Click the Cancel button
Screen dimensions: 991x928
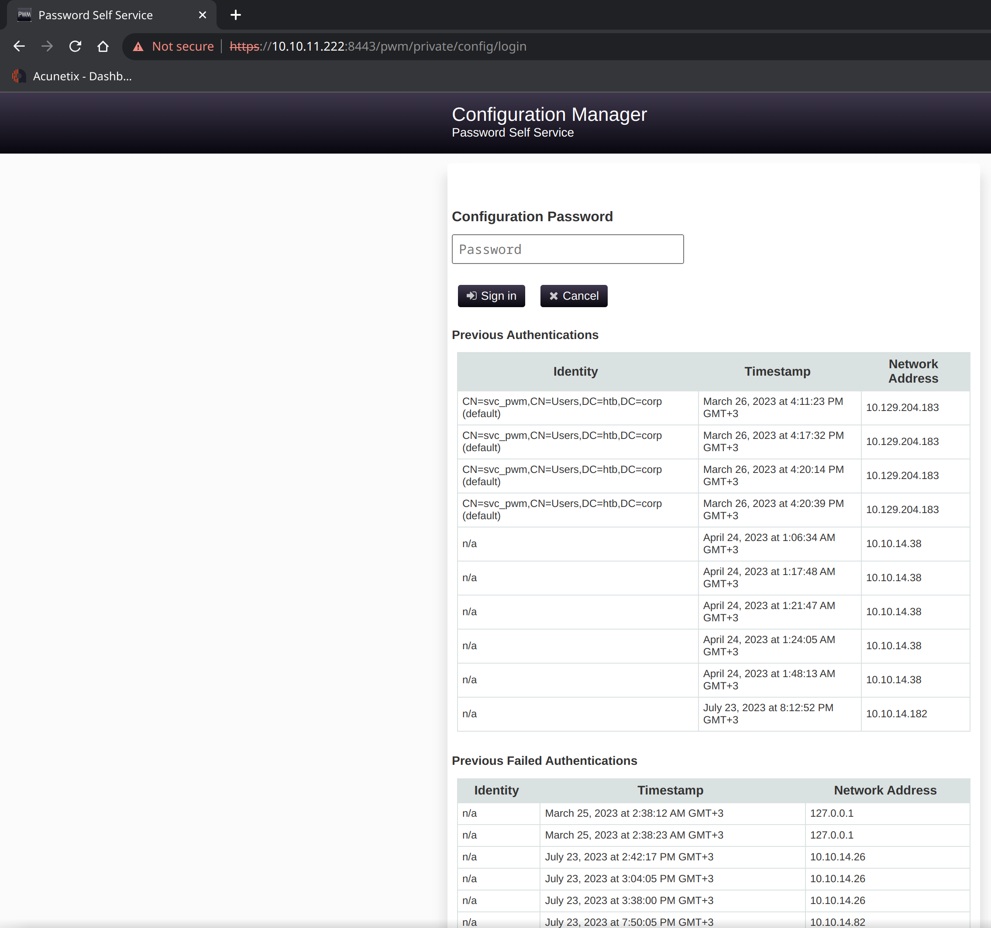[573, 296]
